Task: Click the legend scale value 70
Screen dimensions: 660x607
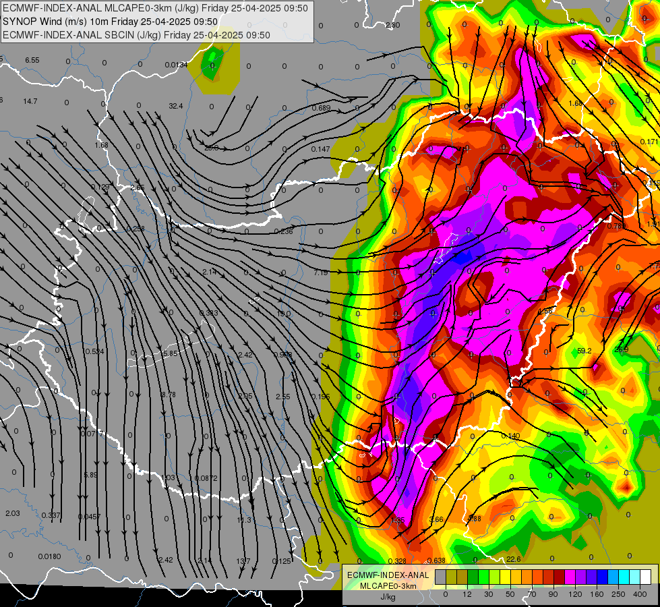Action: click(532, 594)
